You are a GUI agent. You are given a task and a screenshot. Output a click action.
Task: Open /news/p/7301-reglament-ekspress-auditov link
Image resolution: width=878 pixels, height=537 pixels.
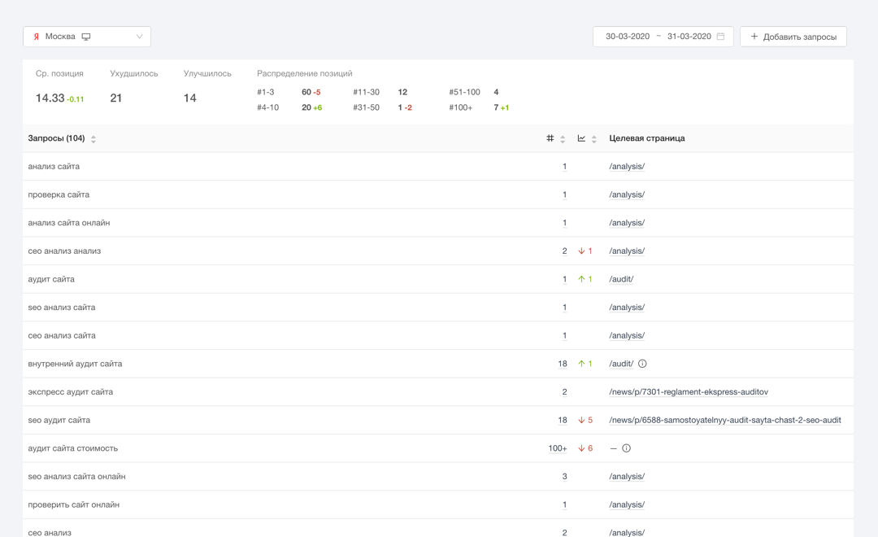click(688, 392)
